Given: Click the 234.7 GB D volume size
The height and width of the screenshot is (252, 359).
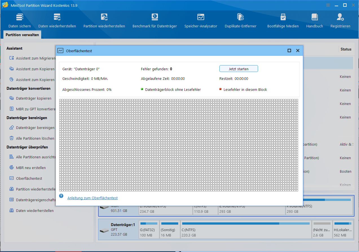Looking at the screenshot, I should coord(147,212).
